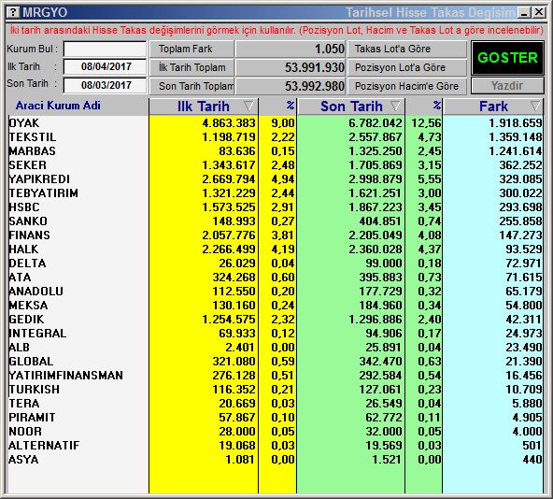Image resolution: width=553 pixels, height=499 pixels.
Task: Click MARBAS Son Tarih value 1.325.250
Action: click(x=376, y=151)
